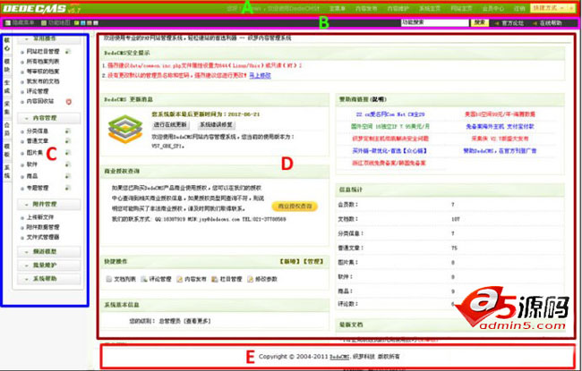Switch to the 模块 vertical tab
Viewport: 582px width, 371px height.
click(7, 65)
